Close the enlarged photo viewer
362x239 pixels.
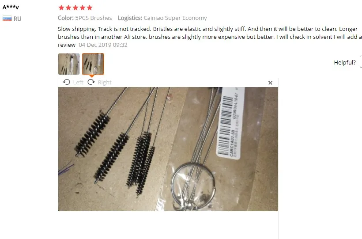pyautogui.click(x=270, y=83)
